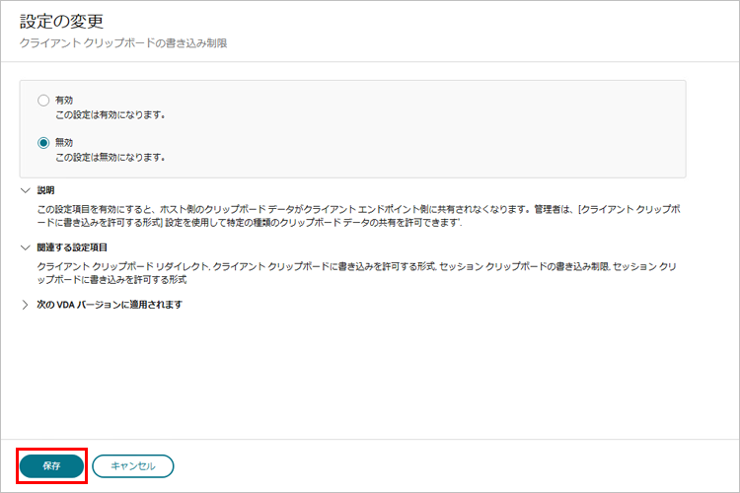Viewport: 740px width, 493px height.
Task: Click the 無効 option label text
Action: tap(64, 143)
